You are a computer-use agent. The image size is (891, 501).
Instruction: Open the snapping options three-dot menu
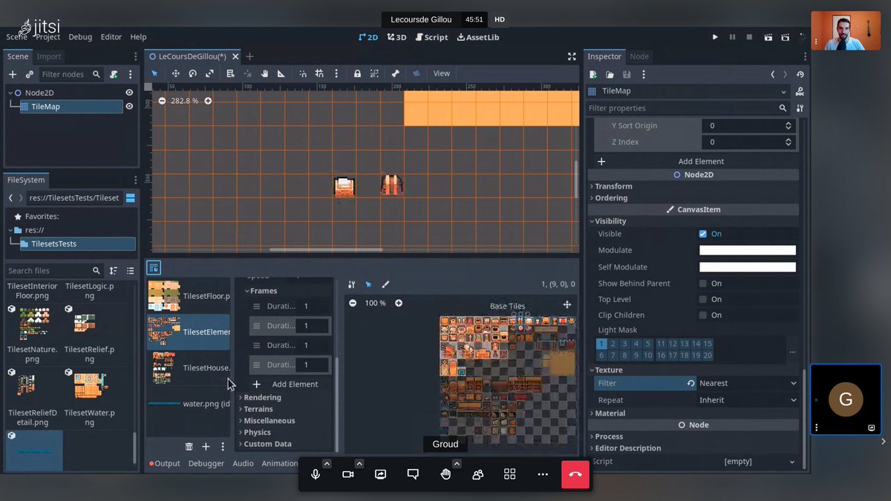(336, 73)
